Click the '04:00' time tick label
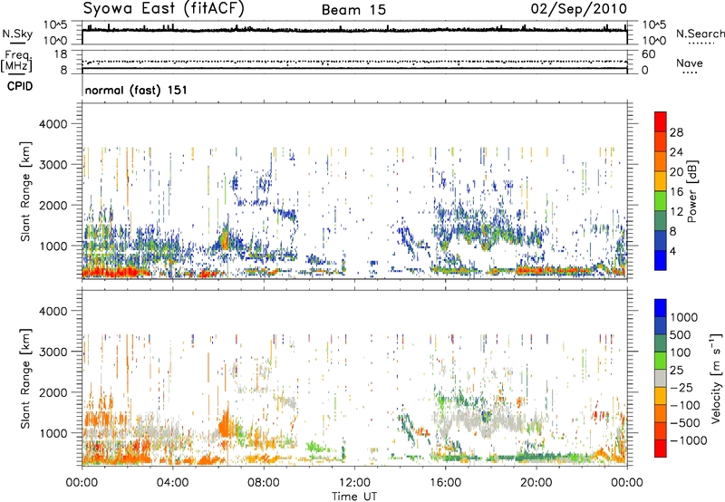Image resolution: width=725 pixels, height=502 pixels. 172,483
